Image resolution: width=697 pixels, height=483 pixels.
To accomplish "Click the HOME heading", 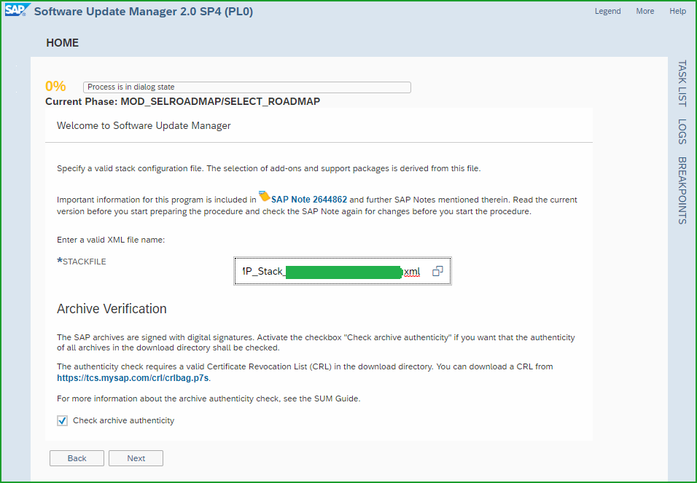I will (x=62, y=43).
